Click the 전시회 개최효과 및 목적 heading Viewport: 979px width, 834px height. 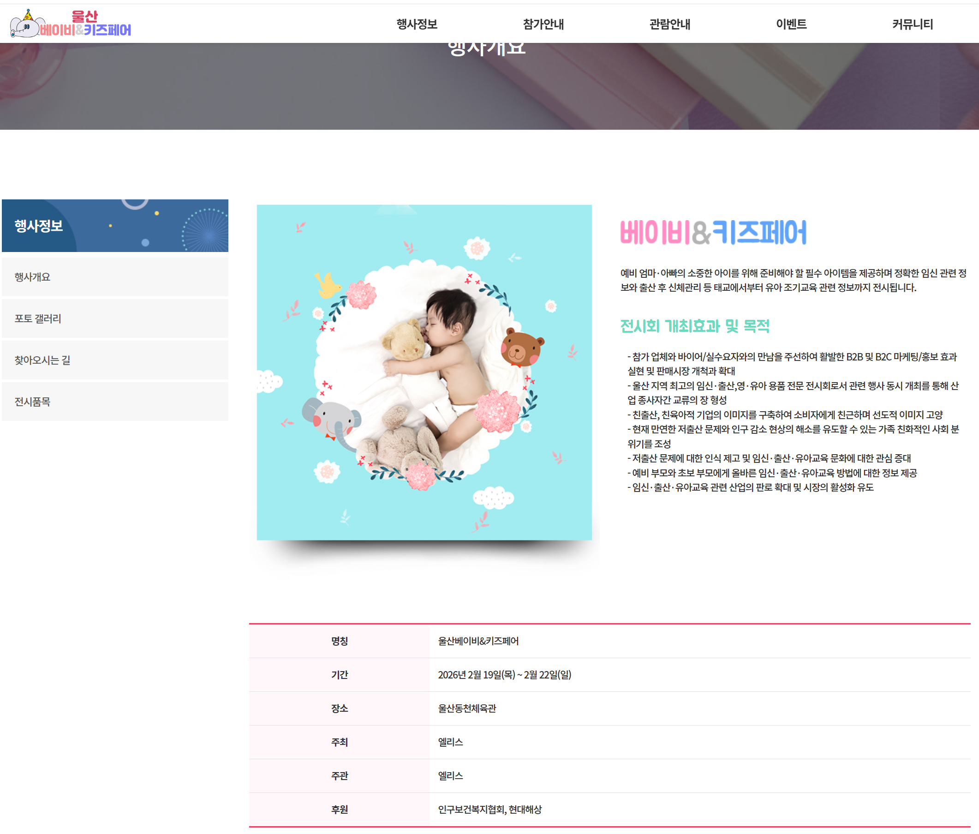coord(694,326)
